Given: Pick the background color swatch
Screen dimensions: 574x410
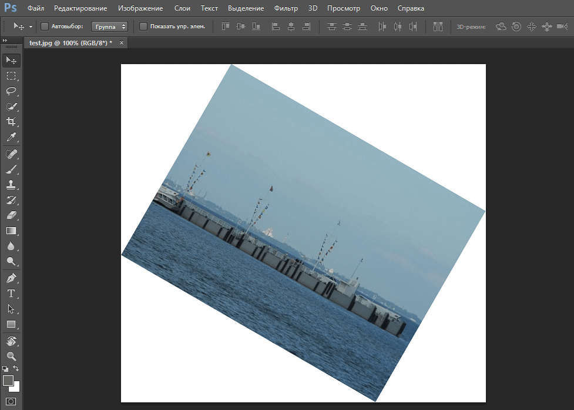Looking at the screenshot, I should pyautogui.click(x=16, y=388).
